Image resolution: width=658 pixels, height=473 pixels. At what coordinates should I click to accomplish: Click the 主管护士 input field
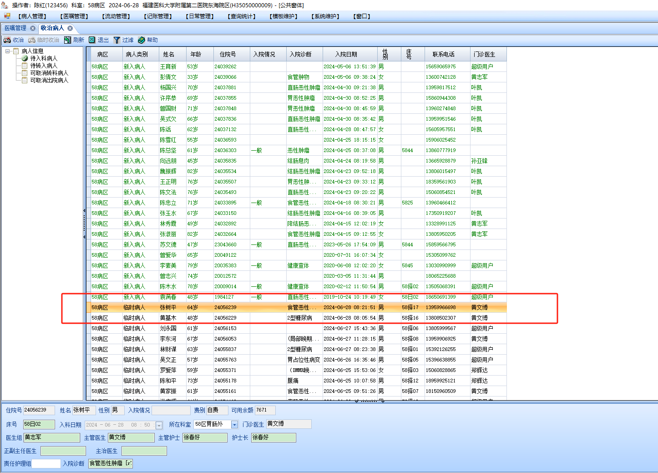pyautogui.click(x=205, y=437)
